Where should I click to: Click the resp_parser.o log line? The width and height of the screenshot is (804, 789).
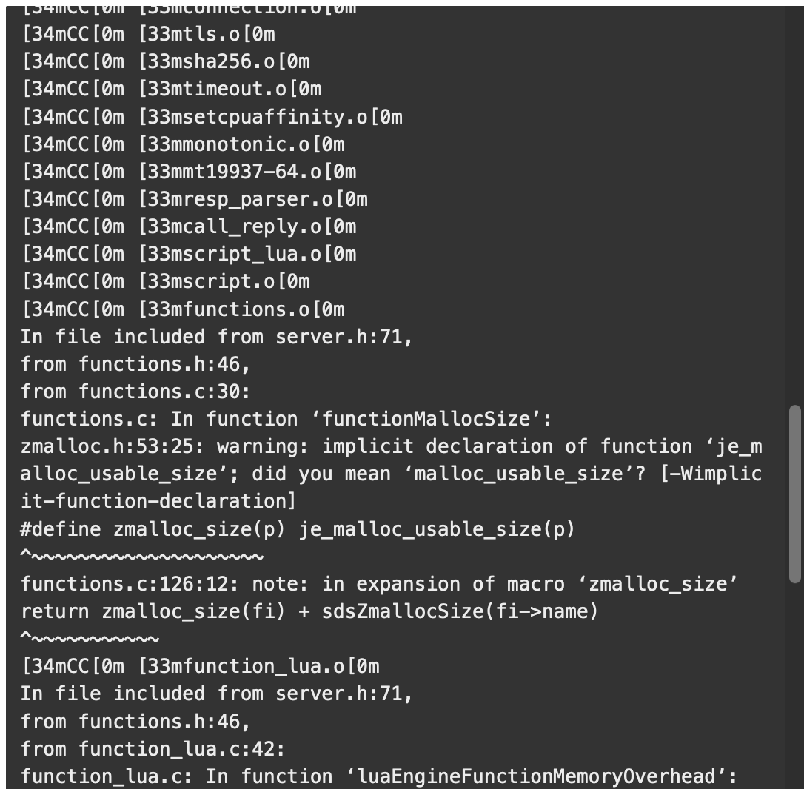195,199
